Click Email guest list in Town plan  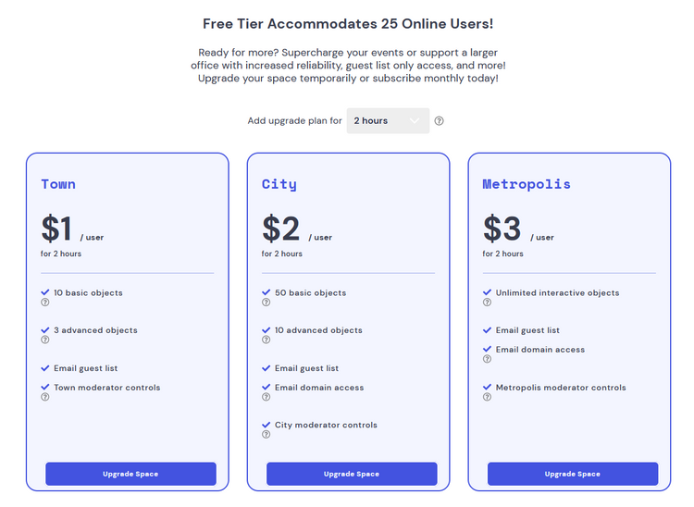point(85,368)
